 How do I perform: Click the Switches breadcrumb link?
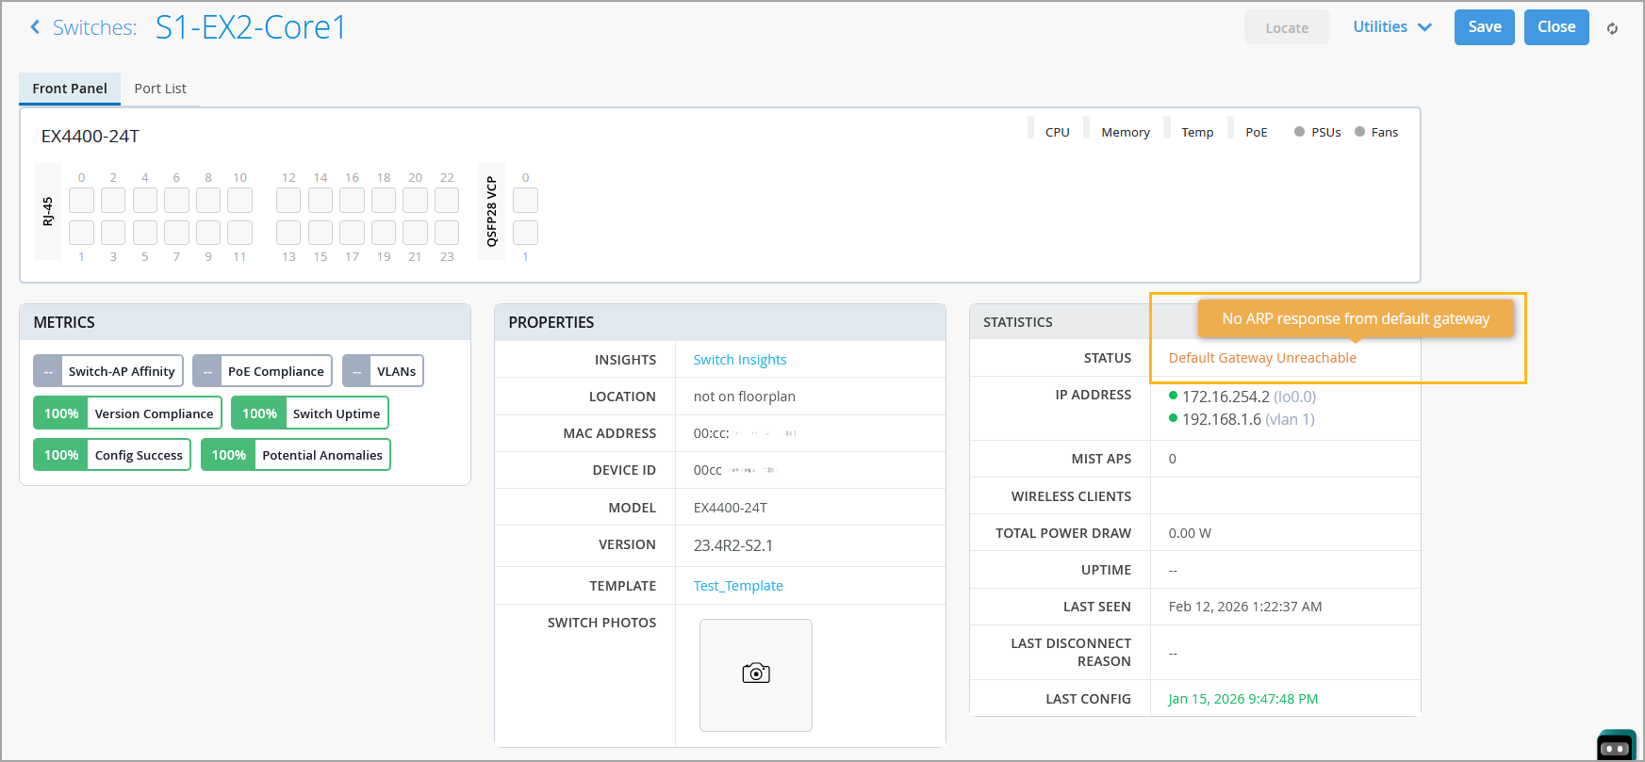tap(94, 28)
